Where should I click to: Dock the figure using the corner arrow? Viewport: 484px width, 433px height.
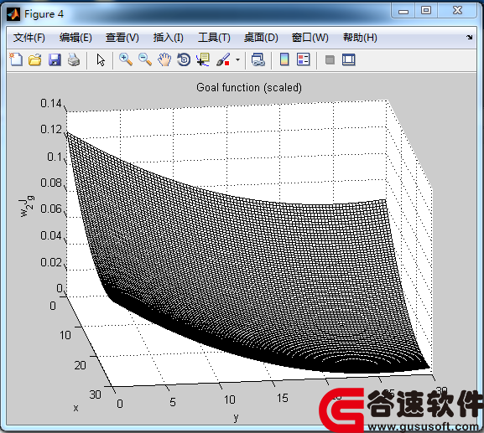[470, 38]
